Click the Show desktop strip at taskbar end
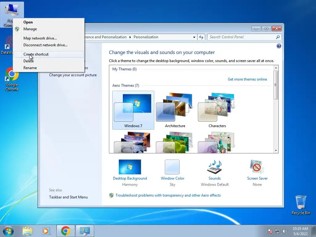Image resolution: width=316 pixels, height=237 pixels. click(x=314, y=231)
